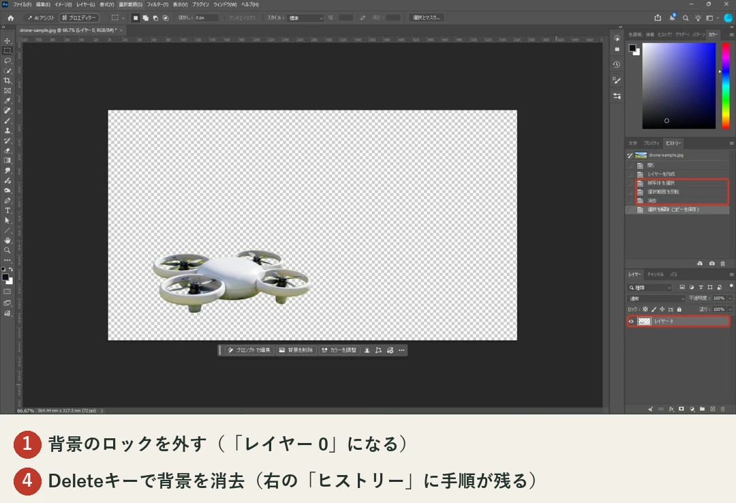The image size is (736, 503).
Task: Open the search magnifier in the top bar
Action: [686, 18]
